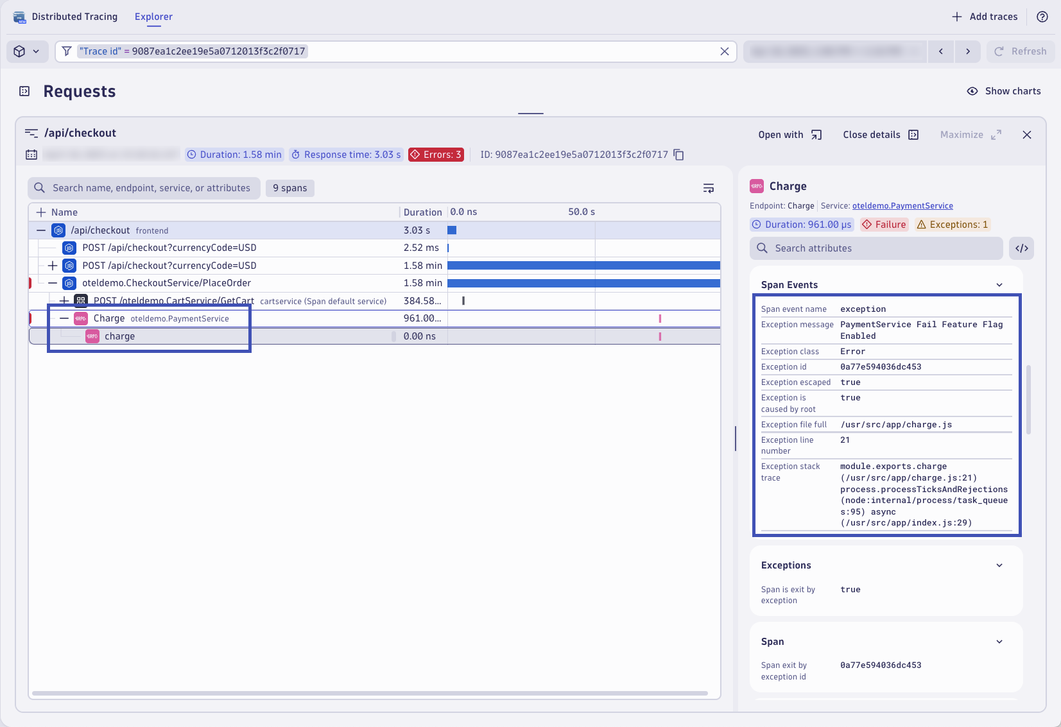The image size is (1061, 727).
Task: Collapse the side panel next to Requests
Action: click(24, 91)
